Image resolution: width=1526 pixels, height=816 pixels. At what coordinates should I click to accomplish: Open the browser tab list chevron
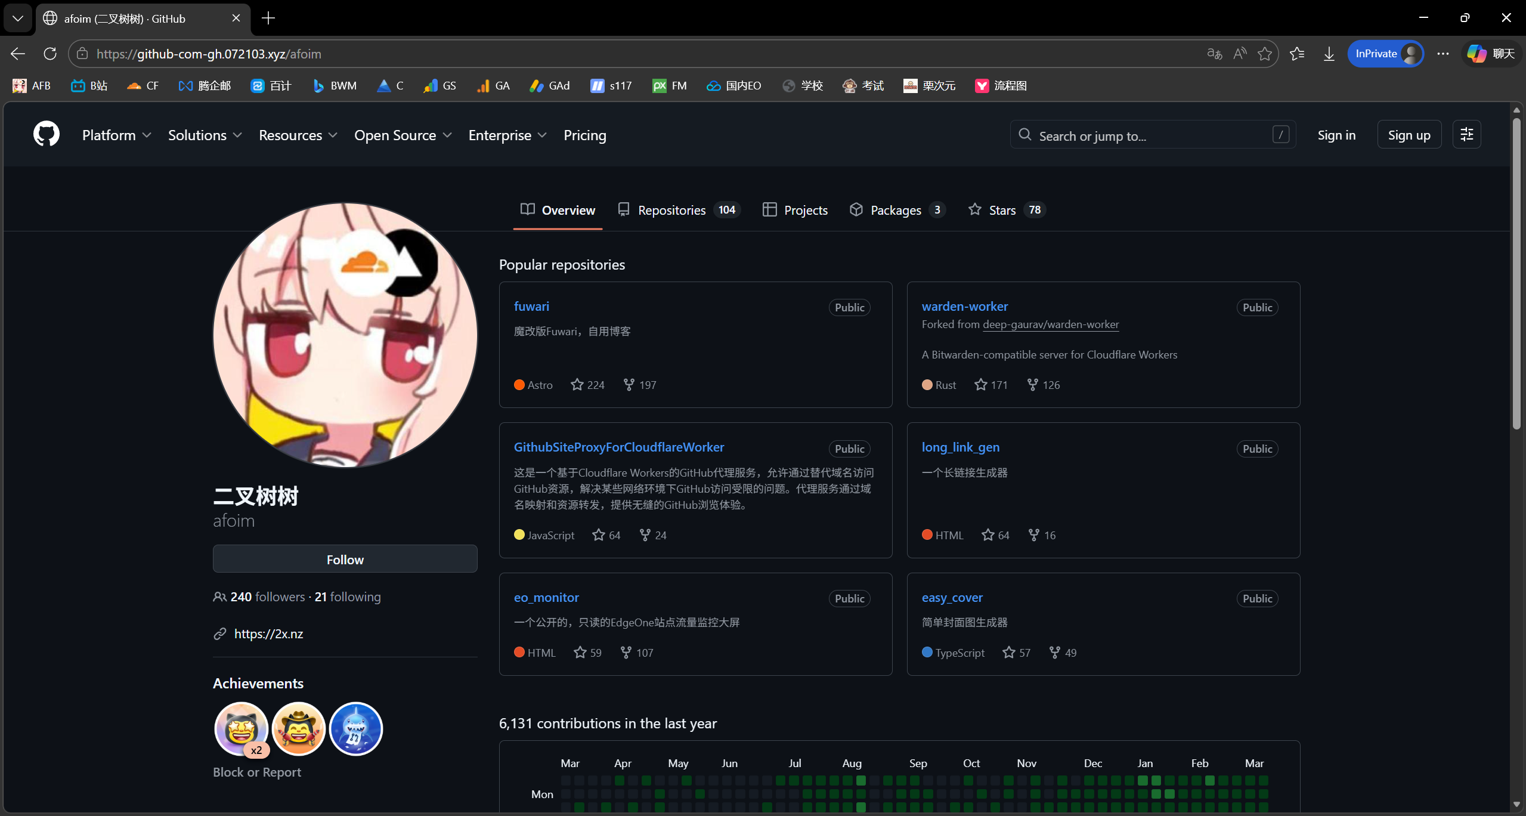18,18
